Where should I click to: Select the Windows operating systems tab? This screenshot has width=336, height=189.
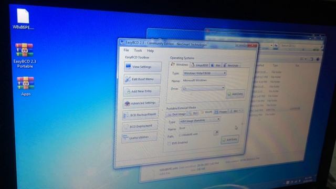(x=180, y=65)
